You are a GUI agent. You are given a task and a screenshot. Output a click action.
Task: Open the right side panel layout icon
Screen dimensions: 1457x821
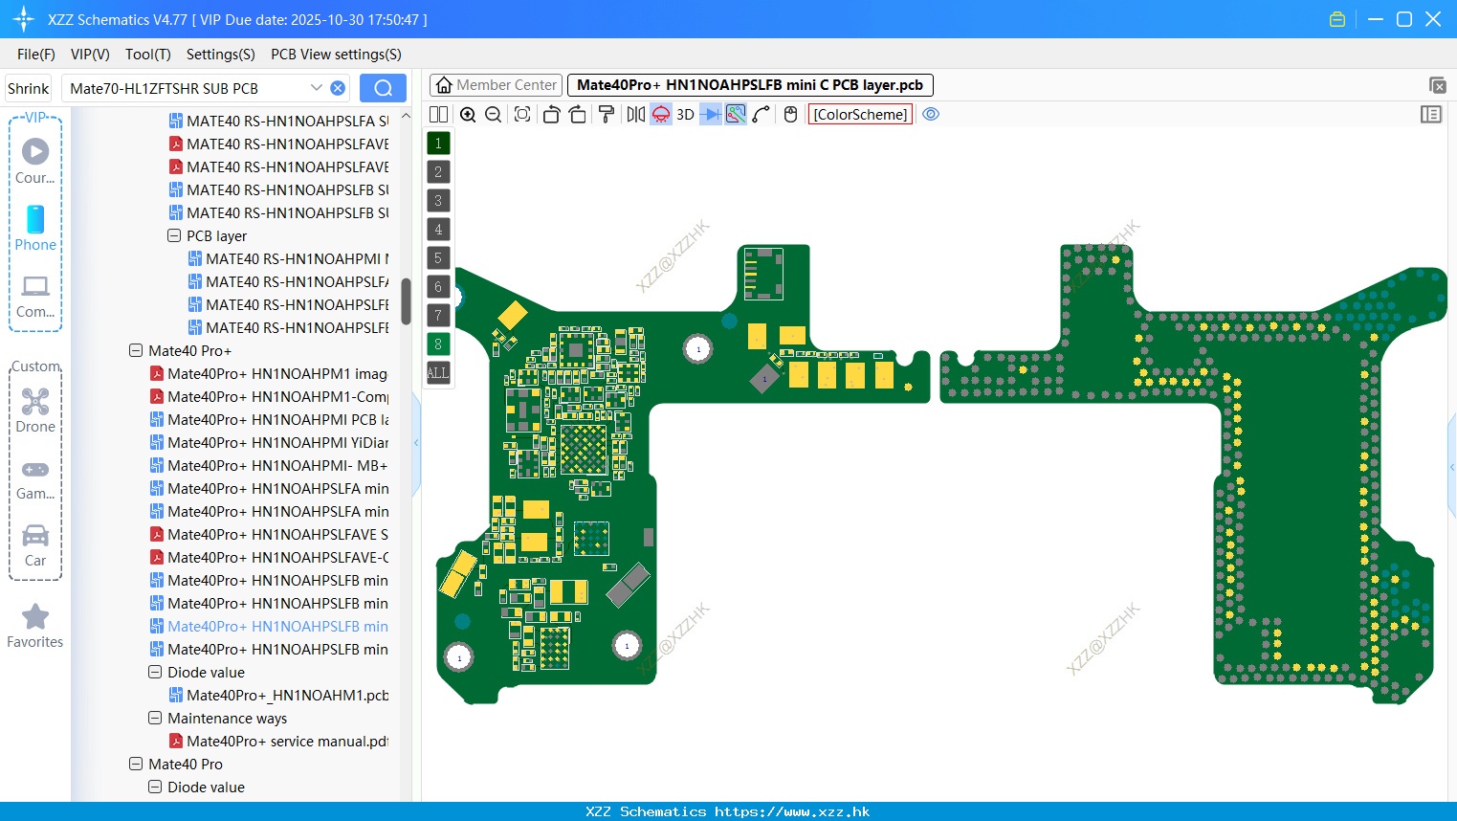tap(1431, 114)
